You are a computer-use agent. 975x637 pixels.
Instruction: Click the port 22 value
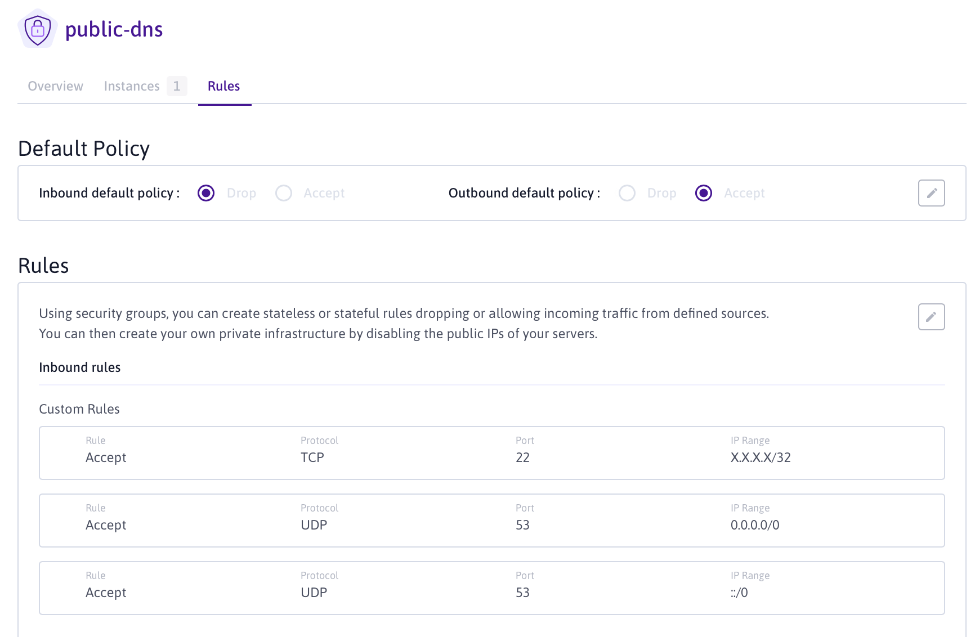tap(522, 457)
